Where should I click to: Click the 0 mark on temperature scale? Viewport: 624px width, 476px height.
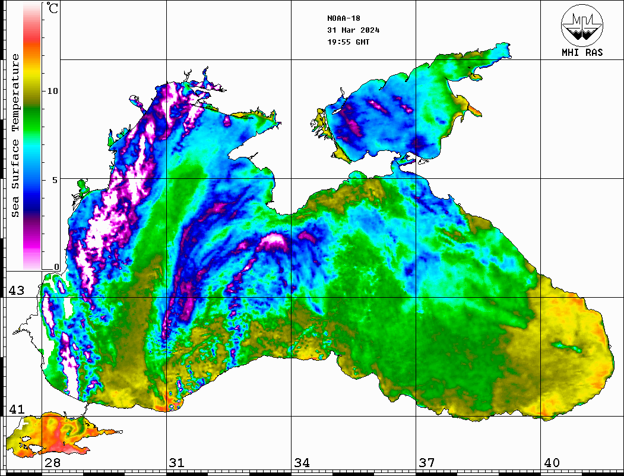click(56, 267)
